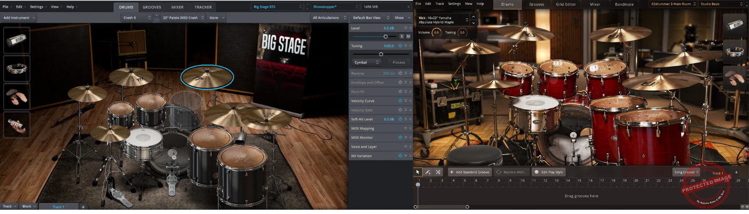
Task: Click the Volume knob in EZdrummer
Action: 437,33
